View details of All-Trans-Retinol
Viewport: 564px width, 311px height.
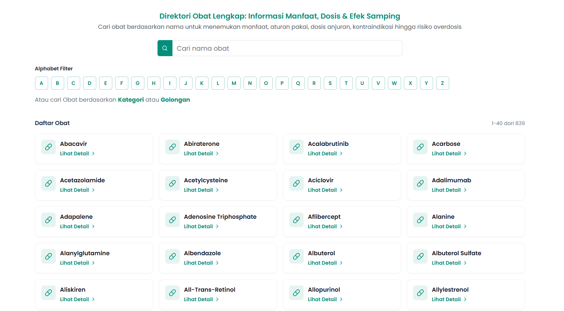201,299
